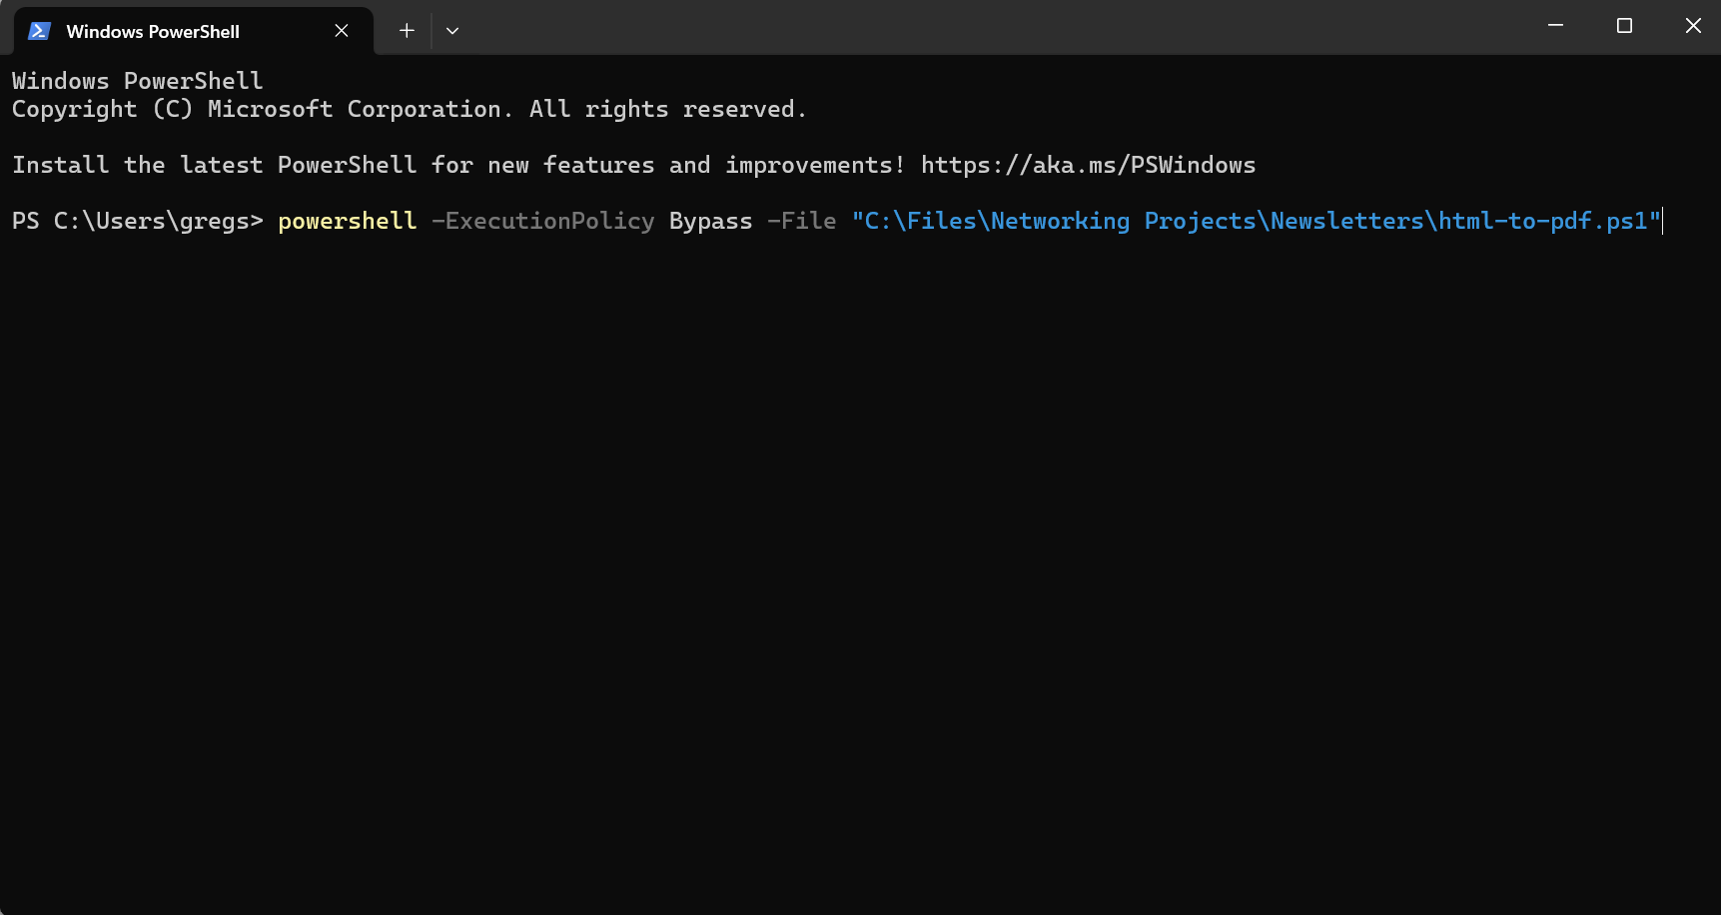Screen dimensions: 1721x915
Task: Click the 'PS C:\Users\gregs>' prompt
Action: [x=138, y=221]
